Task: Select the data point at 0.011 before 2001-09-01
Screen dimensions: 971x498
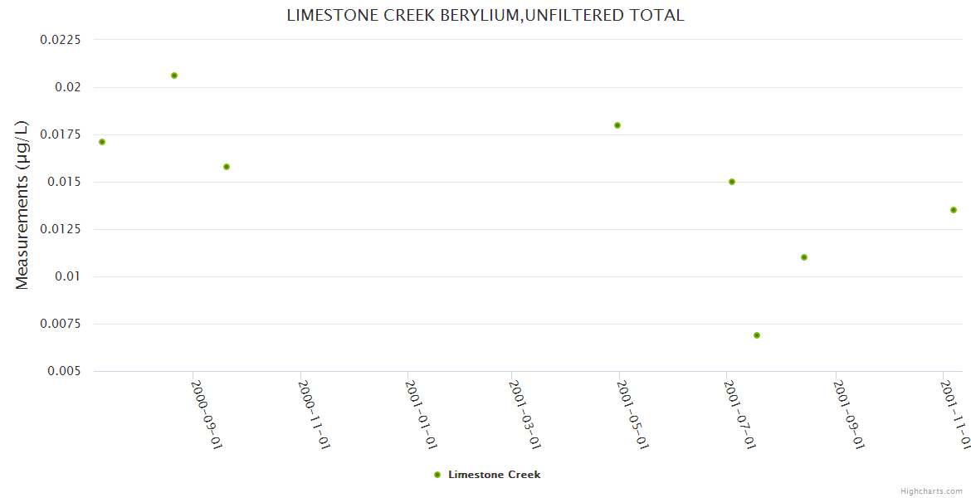Action: click(804, 257)
